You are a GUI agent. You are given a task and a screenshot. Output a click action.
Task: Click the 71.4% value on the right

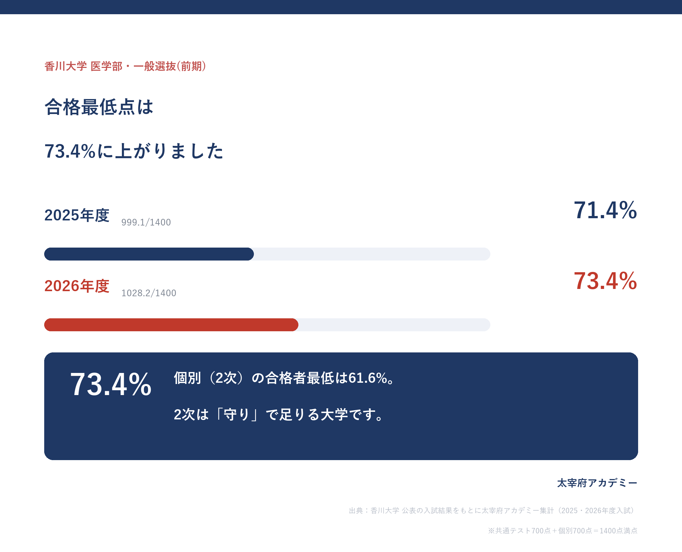click(x=605, y=210)
